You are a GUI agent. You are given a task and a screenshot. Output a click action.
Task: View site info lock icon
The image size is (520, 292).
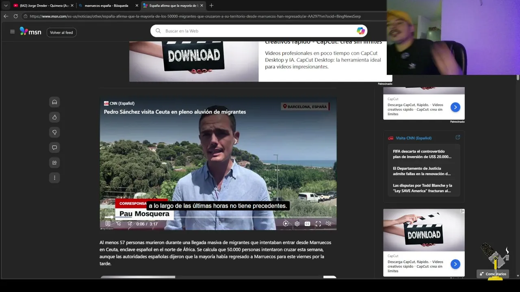pyautogui.click(x=25, y=16)
